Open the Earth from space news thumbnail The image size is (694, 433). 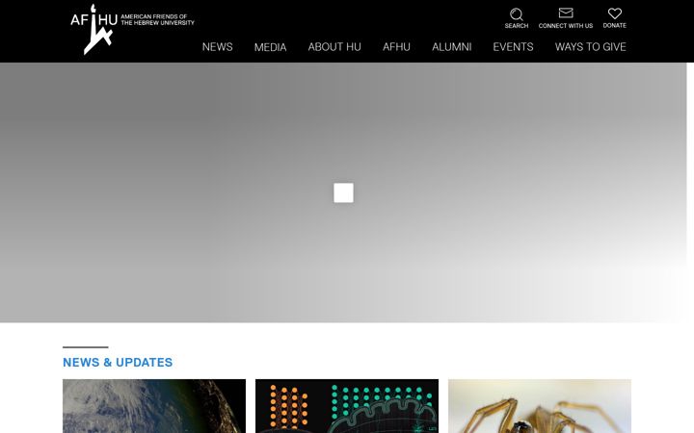(154, 406)
